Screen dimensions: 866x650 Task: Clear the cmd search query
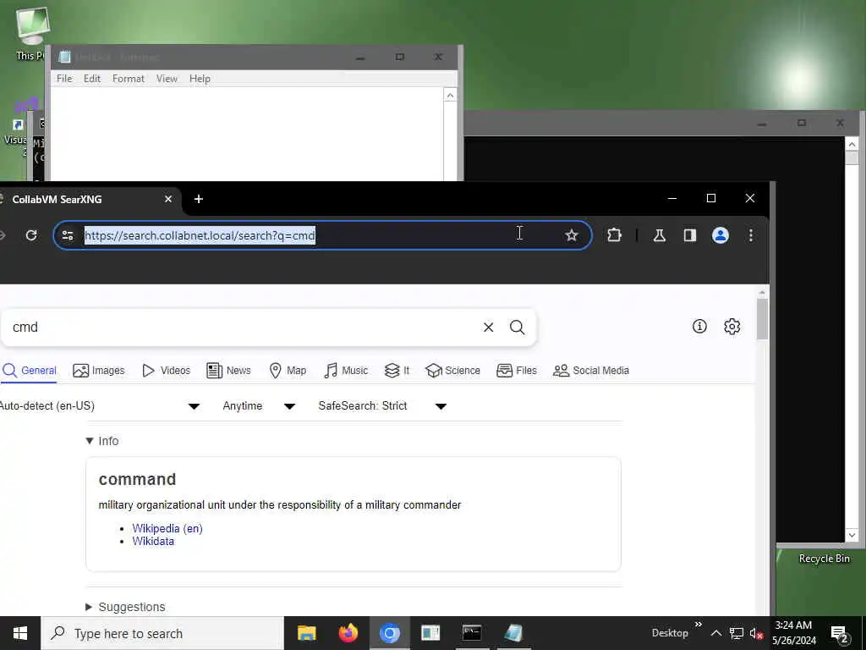[488, 328]
